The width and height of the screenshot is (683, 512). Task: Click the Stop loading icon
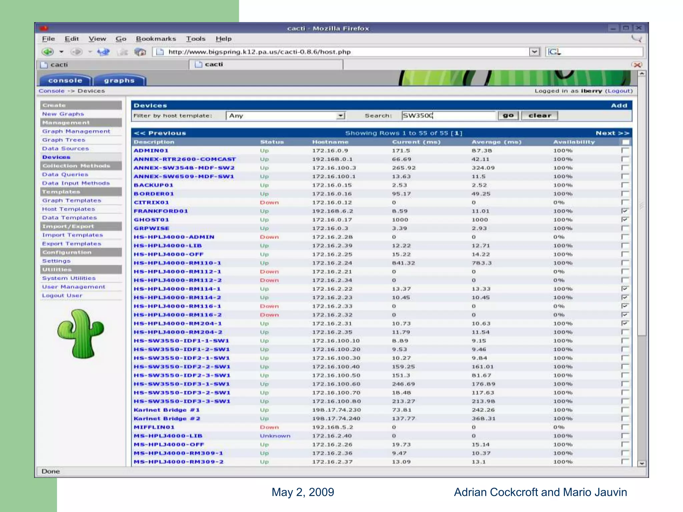[123, 52]
